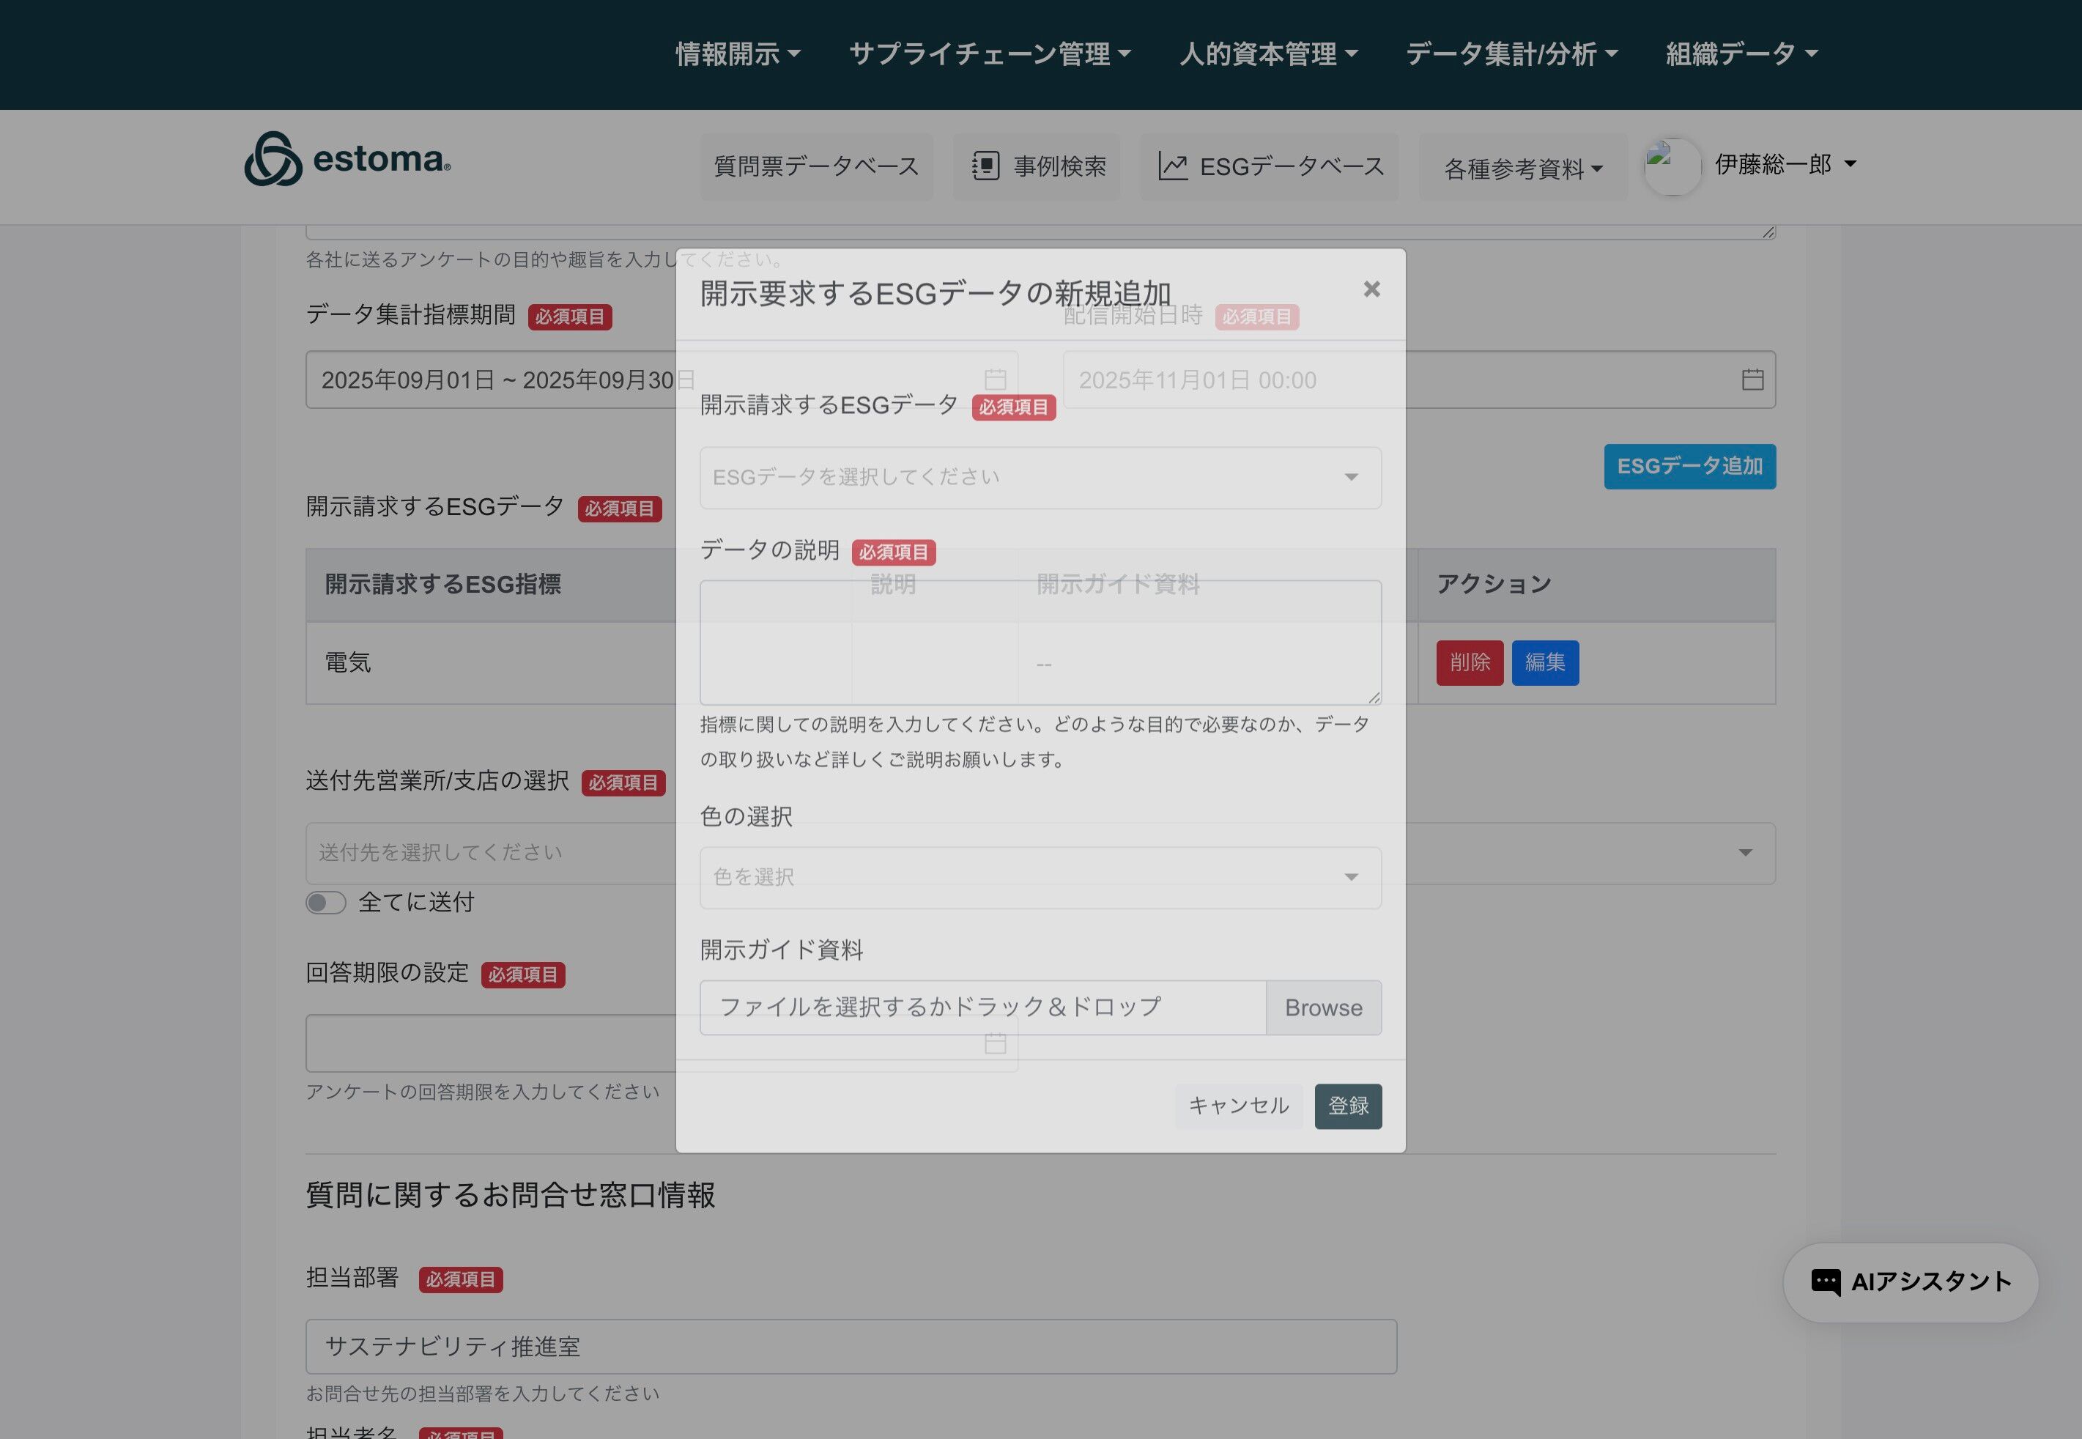Open ESGデータベース chart icon button
The width and height of the screenshot is (2082, 1439).
tap(1171, 166)
